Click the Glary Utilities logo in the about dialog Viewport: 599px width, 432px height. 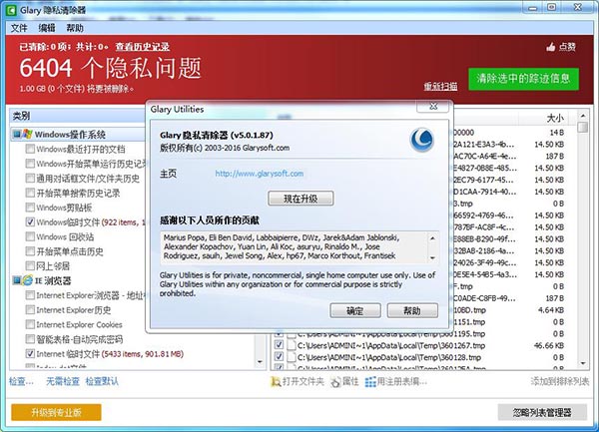click(421, 140)
